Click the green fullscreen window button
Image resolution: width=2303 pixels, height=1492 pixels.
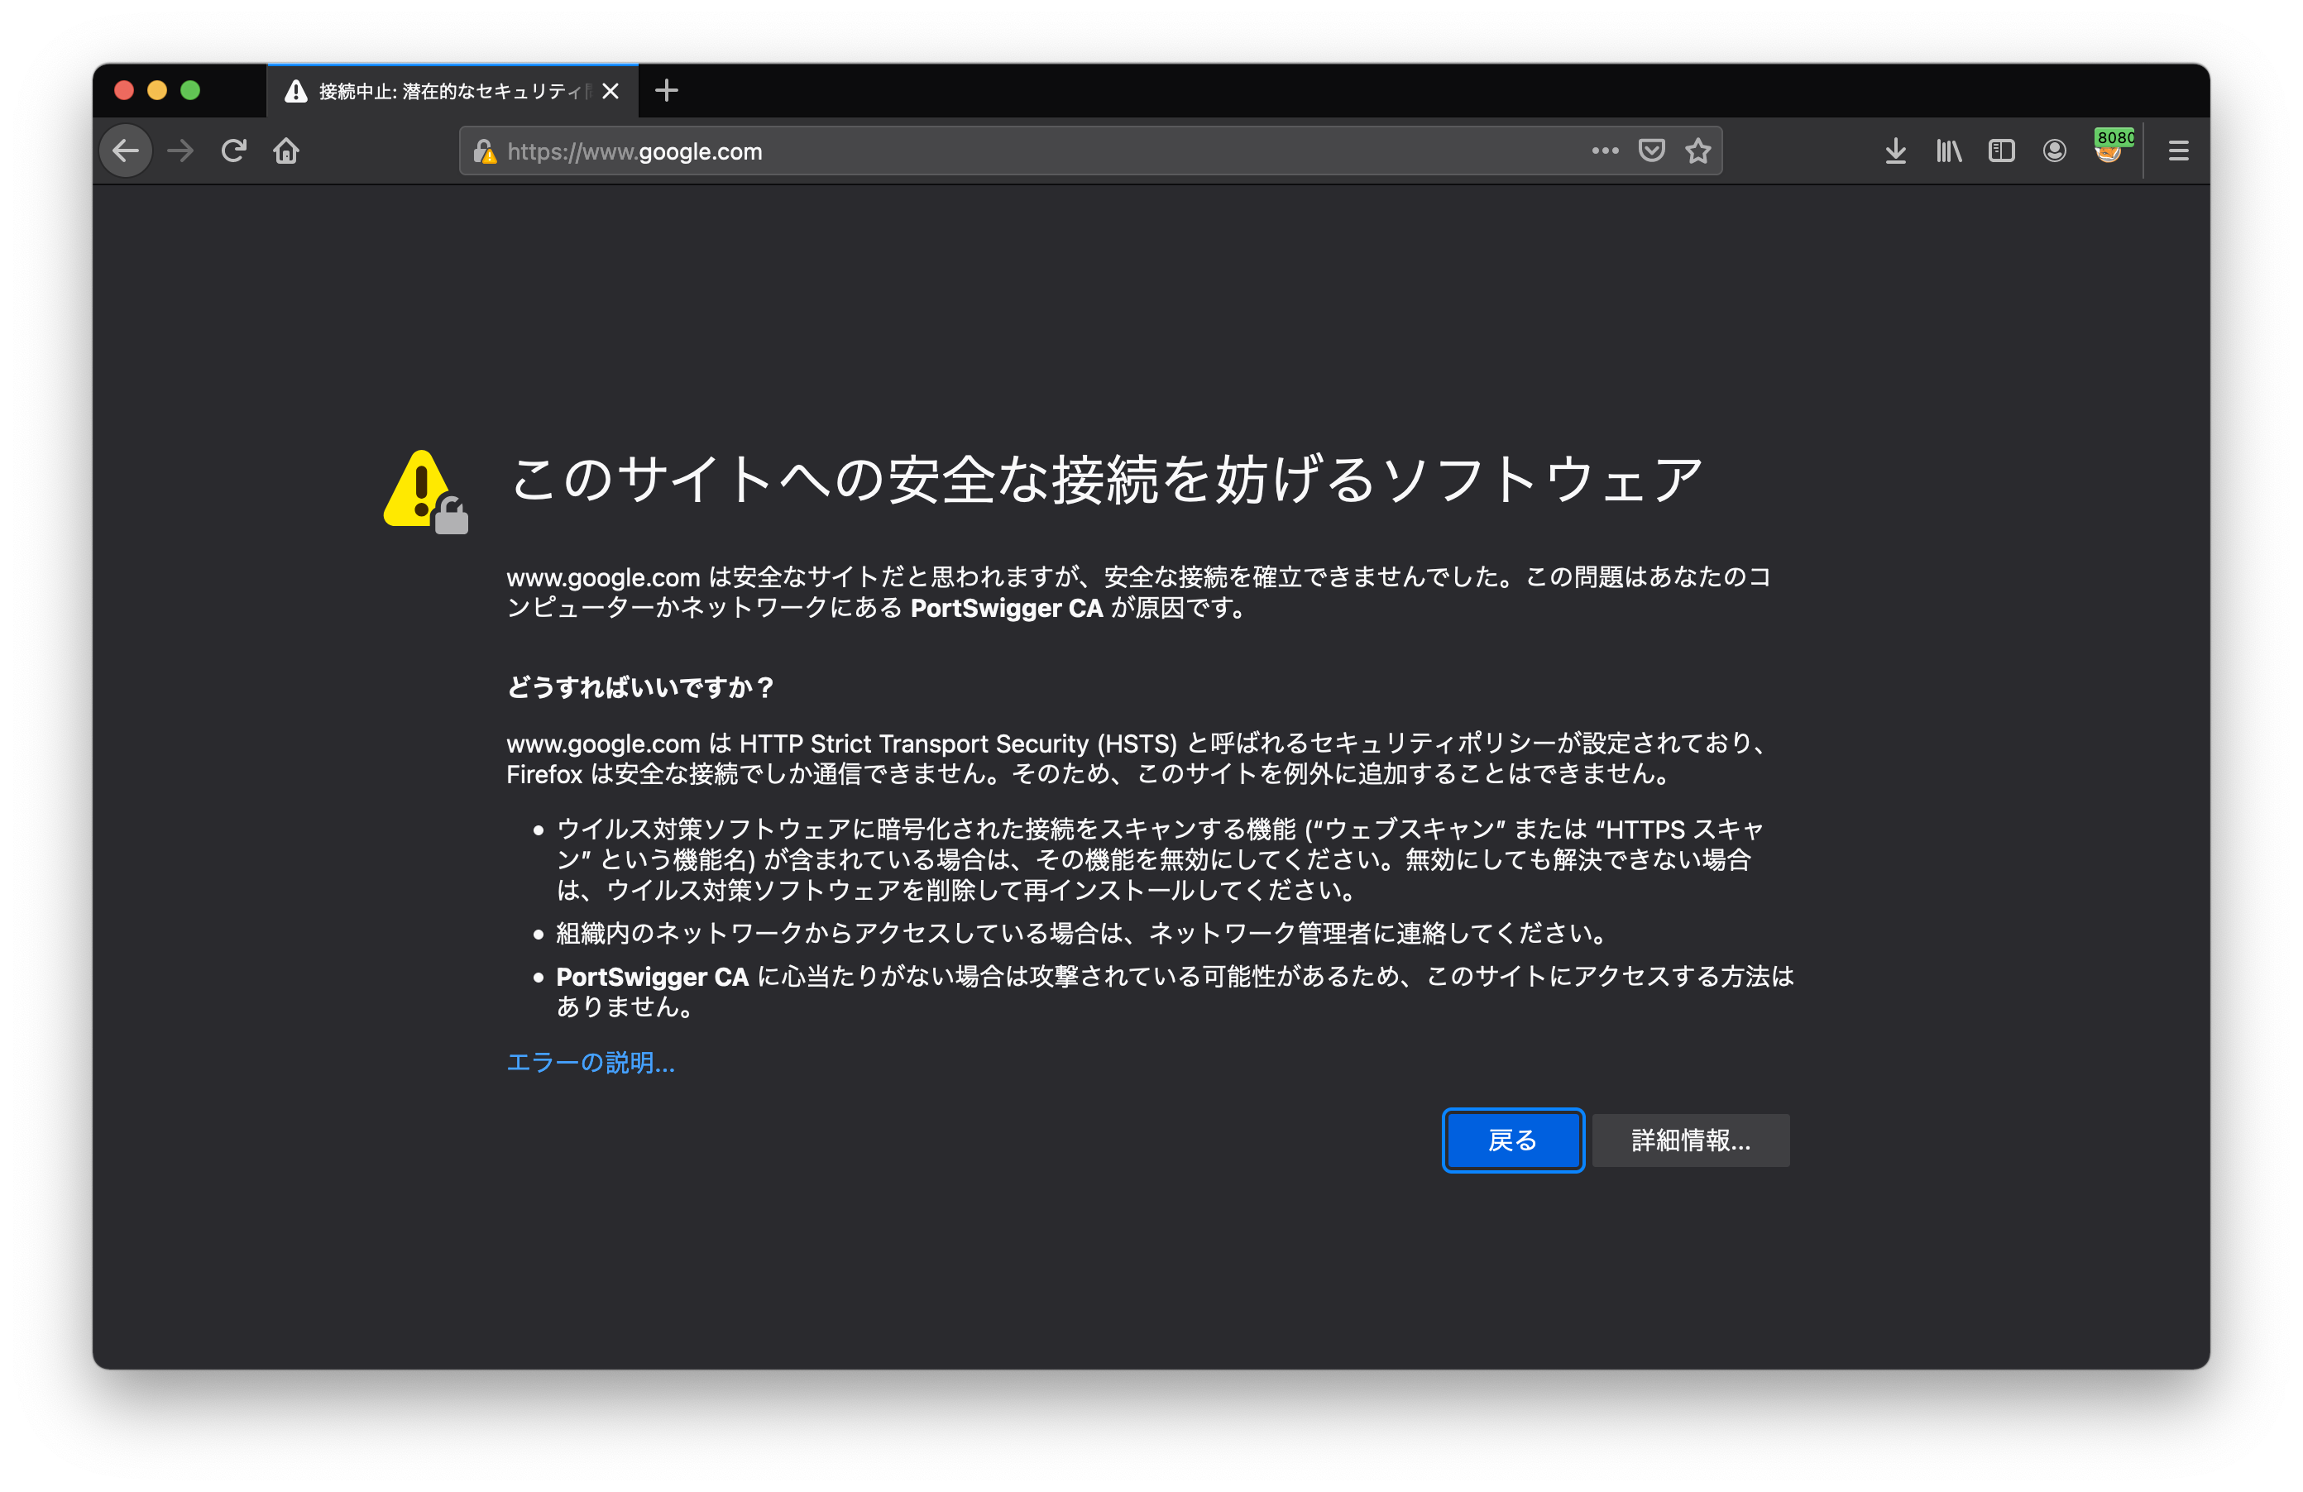(190, 90)
